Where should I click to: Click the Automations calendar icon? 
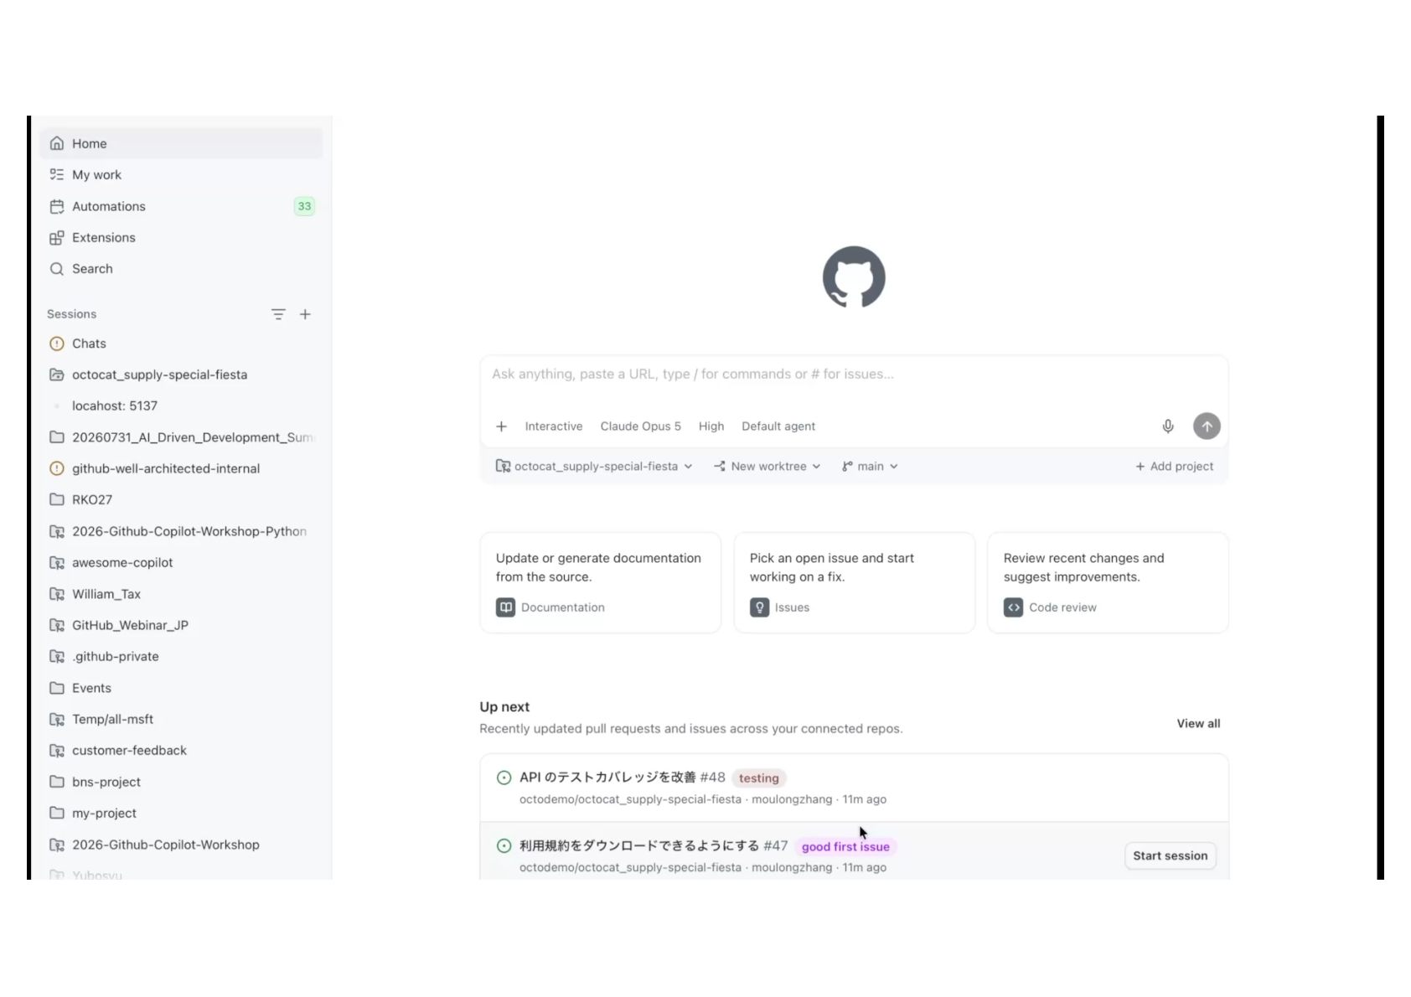pyautogui.click(x=57, y=206)
